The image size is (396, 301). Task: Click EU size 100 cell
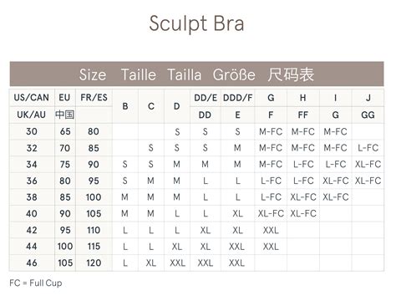click(x=65, y=247)
